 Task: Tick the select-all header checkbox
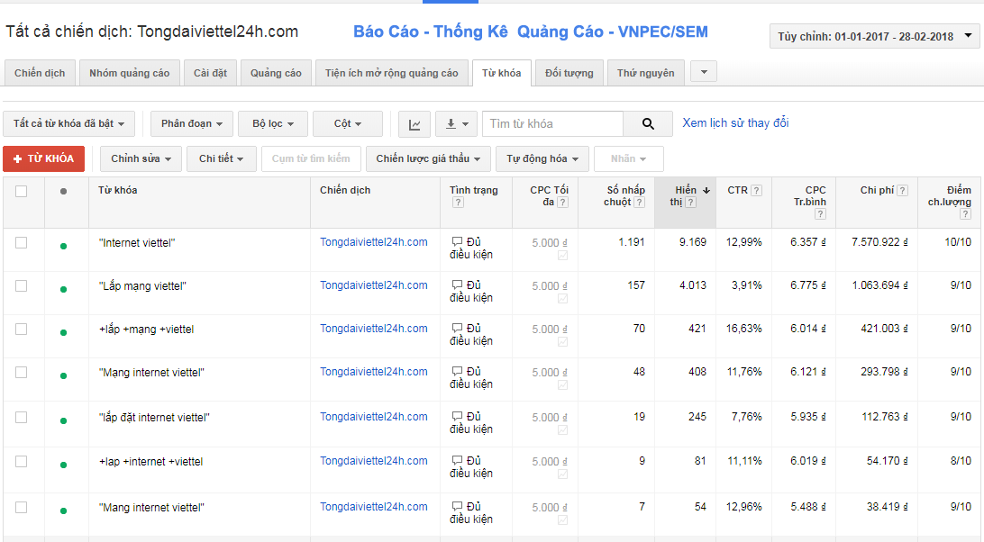(22, 192)
